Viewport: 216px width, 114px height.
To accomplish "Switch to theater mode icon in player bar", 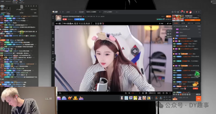I will click(x=167, y=93).
